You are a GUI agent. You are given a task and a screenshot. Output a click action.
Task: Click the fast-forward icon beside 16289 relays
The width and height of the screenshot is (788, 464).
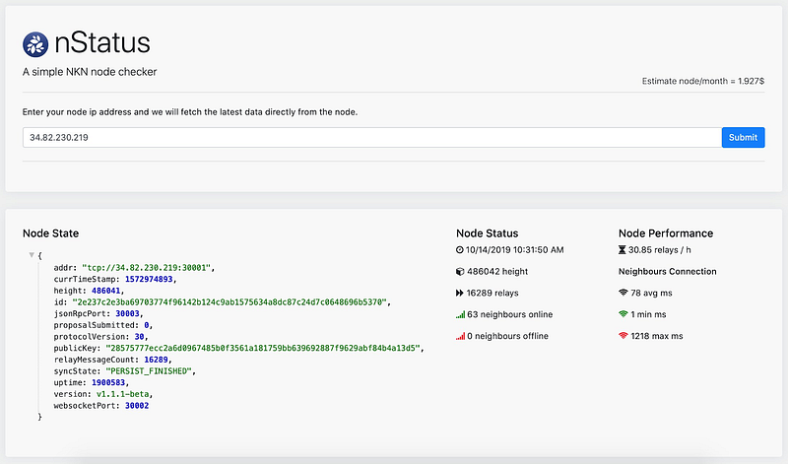pyautogui.click(x=460, y=293)
